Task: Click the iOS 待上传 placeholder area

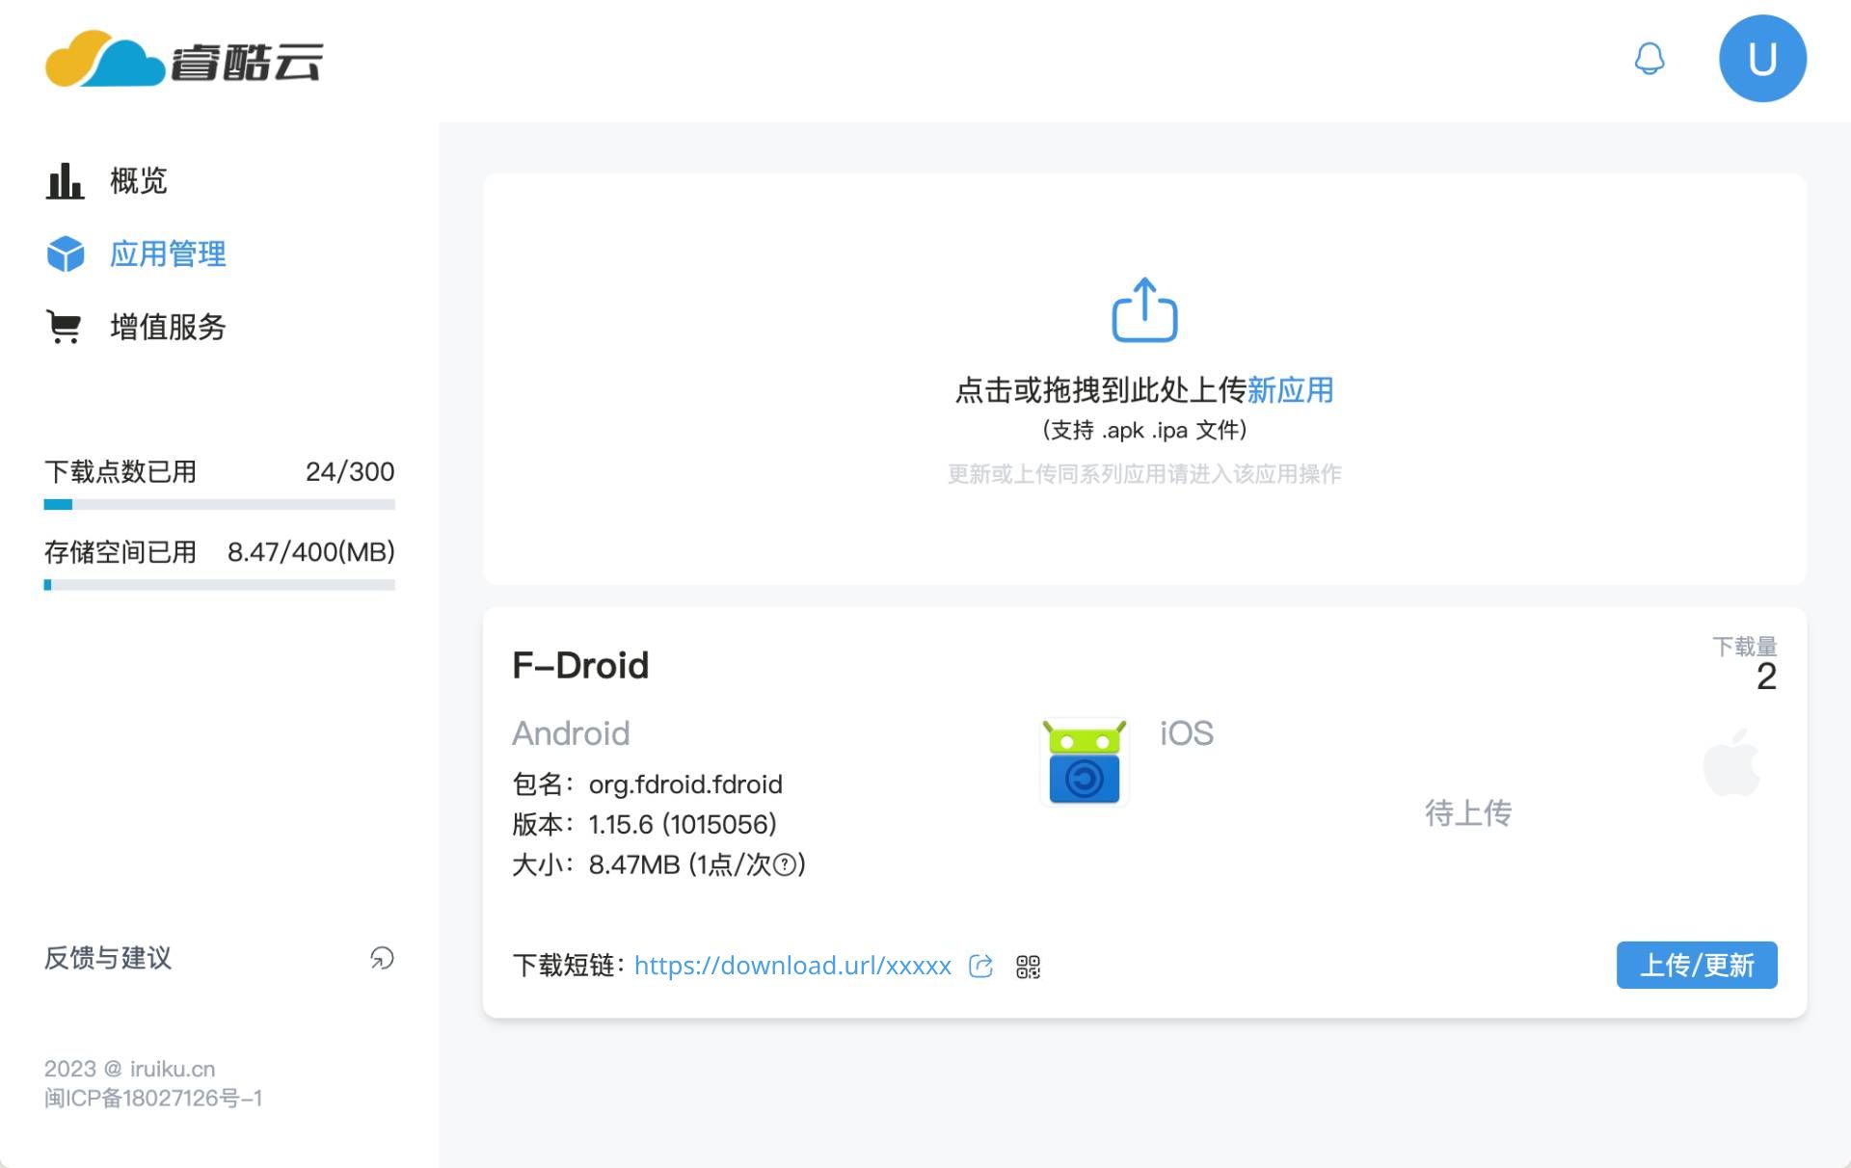Action: (1467, 812)
